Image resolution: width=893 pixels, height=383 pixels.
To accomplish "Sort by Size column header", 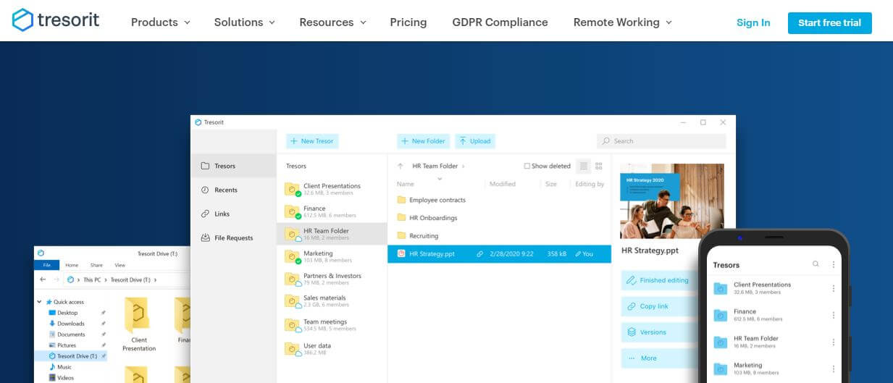I will tap(551, 184).
